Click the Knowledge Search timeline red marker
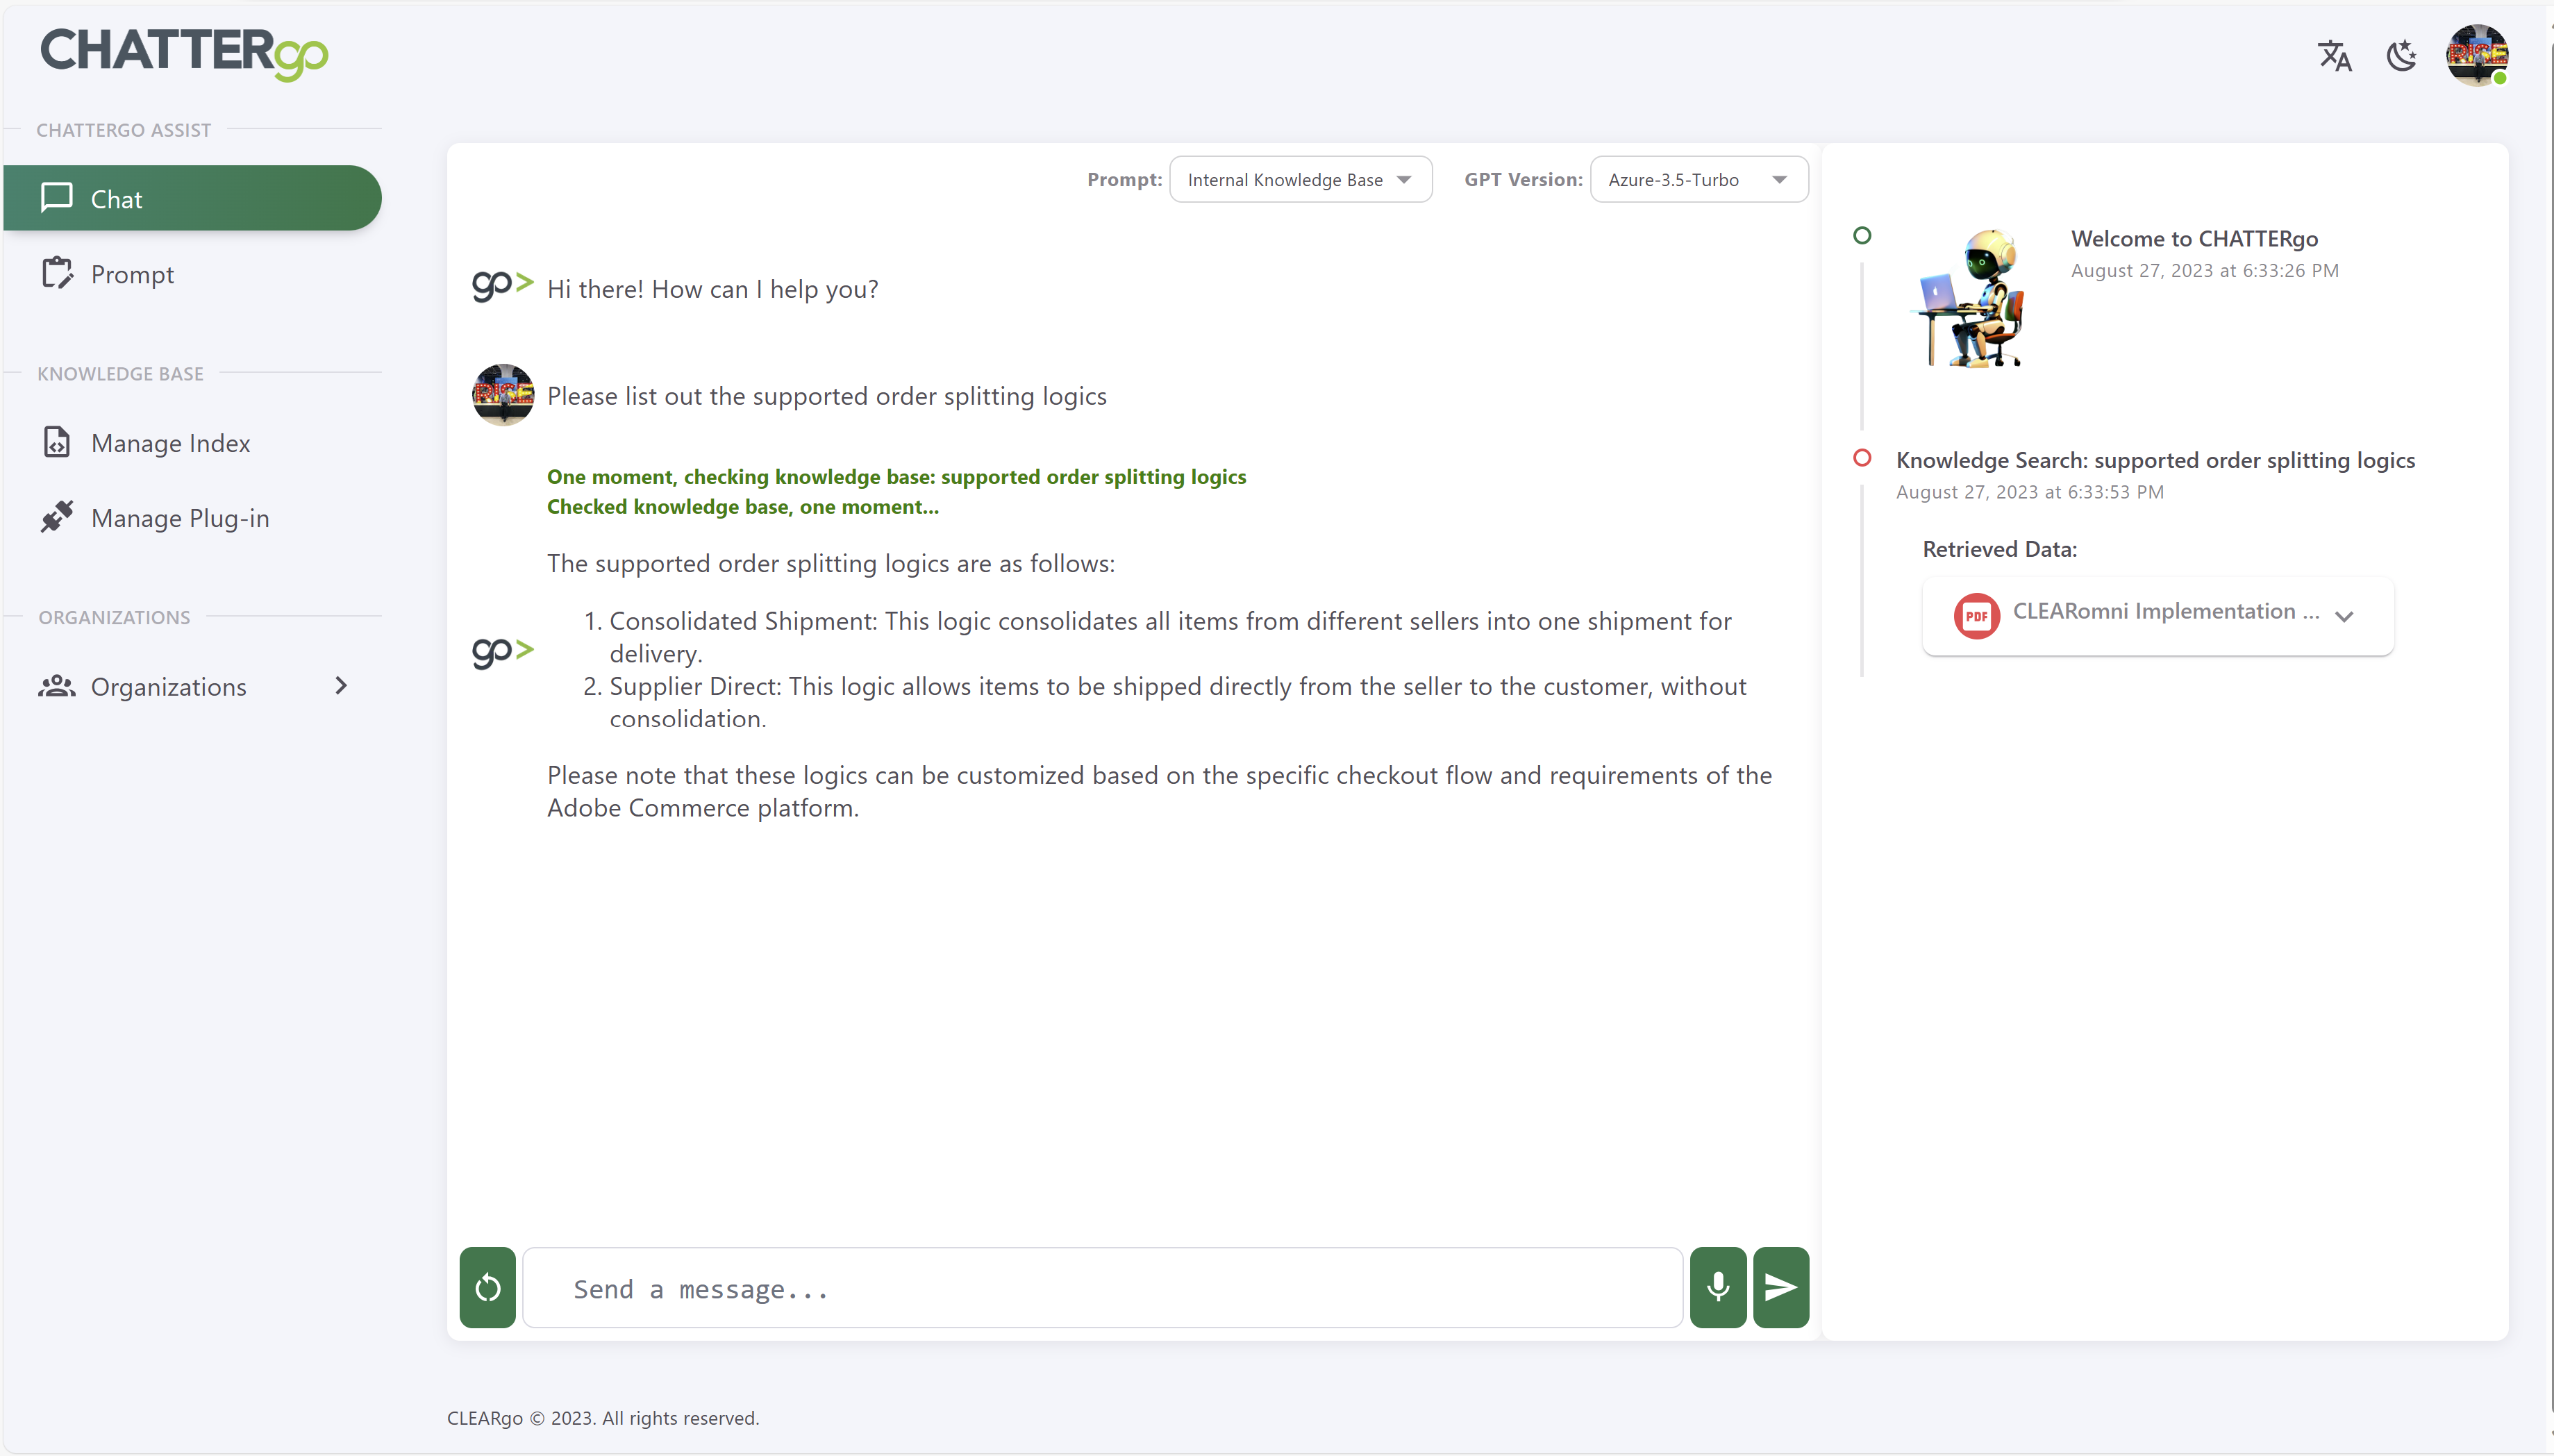2554x1456 pixels. pyautogui.click(x=1862, y=458)
